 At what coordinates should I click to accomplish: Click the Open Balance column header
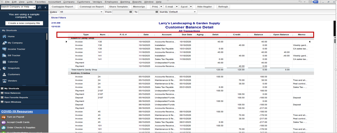pos(281,34)
